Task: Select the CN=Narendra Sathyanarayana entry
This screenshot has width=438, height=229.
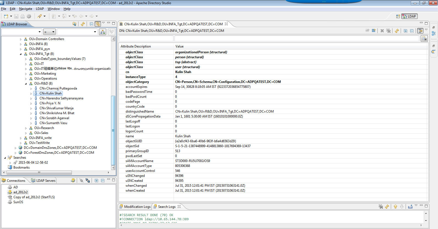Action: (x=61, y=98)
